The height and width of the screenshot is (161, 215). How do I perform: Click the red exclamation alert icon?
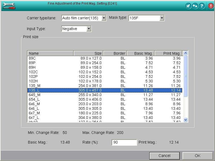pos(210,6)
